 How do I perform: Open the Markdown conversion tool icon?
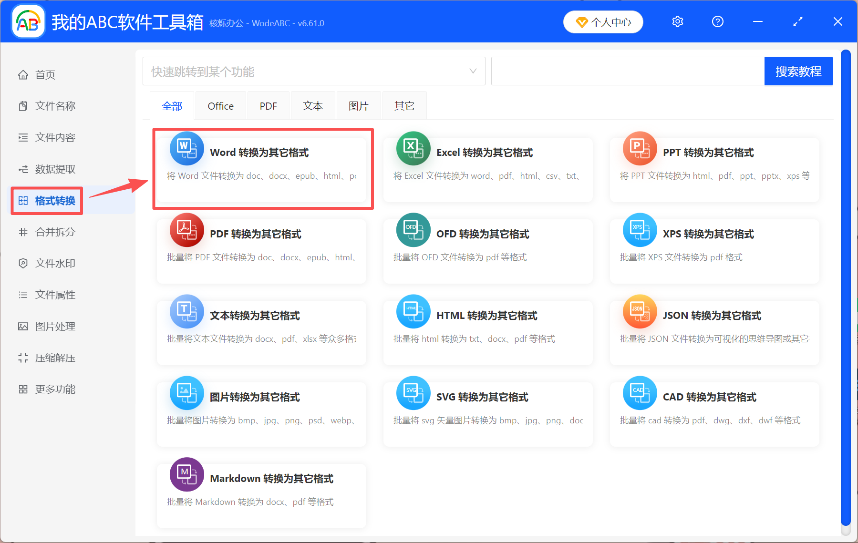(x=186, y=474)
